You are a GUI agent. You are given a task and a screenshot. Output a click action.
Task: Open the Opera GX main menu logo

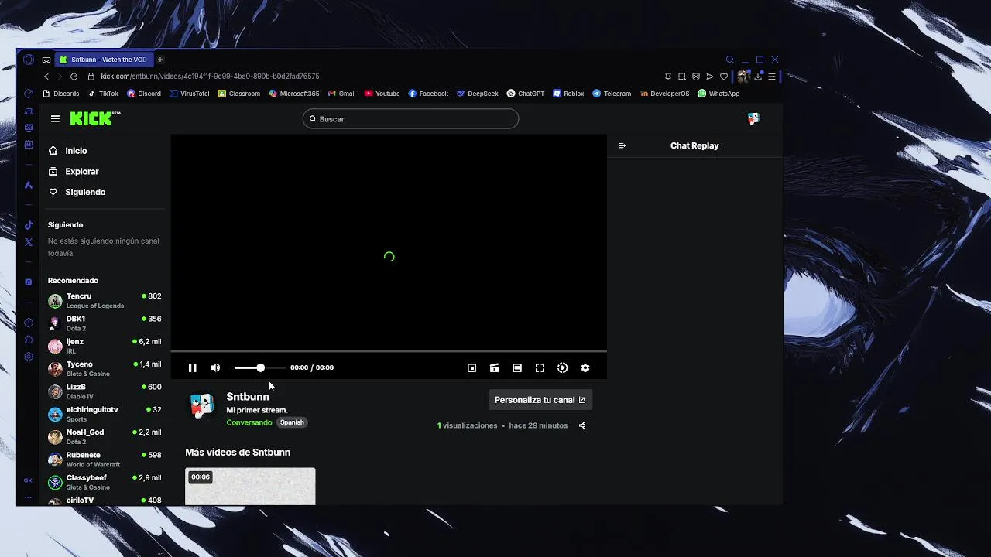point(29,60)
